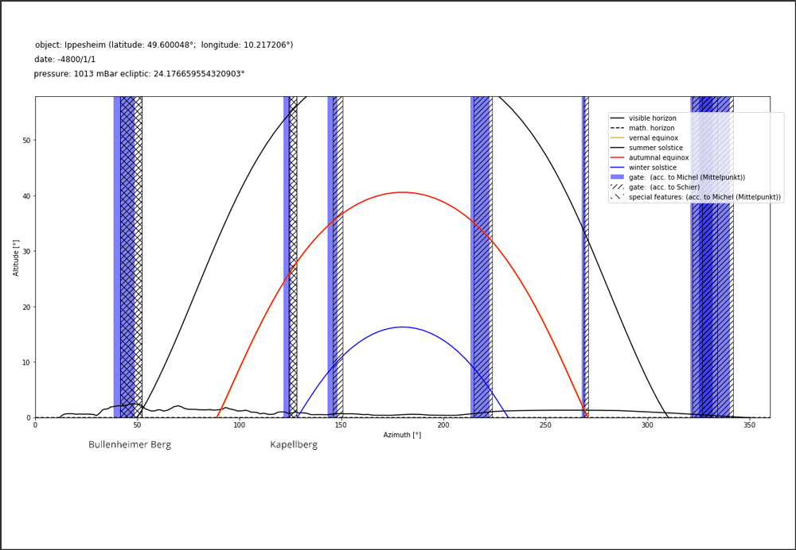Click the Azimuth [°] x-axis label
Screen dimensions: 796x550
[x=402, y=436]
